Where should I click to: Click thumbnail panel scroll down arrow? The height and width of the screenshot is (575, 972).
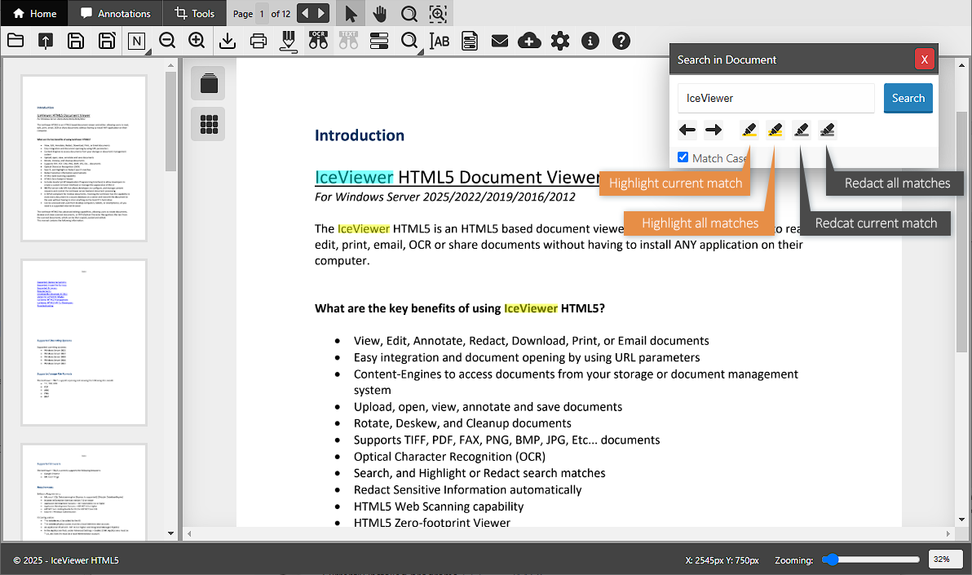(171, 533)
